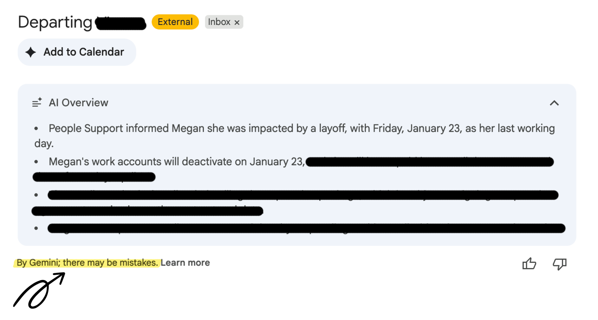Click the AI Overview summary sparkle icon
This screenshot has width=598, height=320.
pos(37,102)
